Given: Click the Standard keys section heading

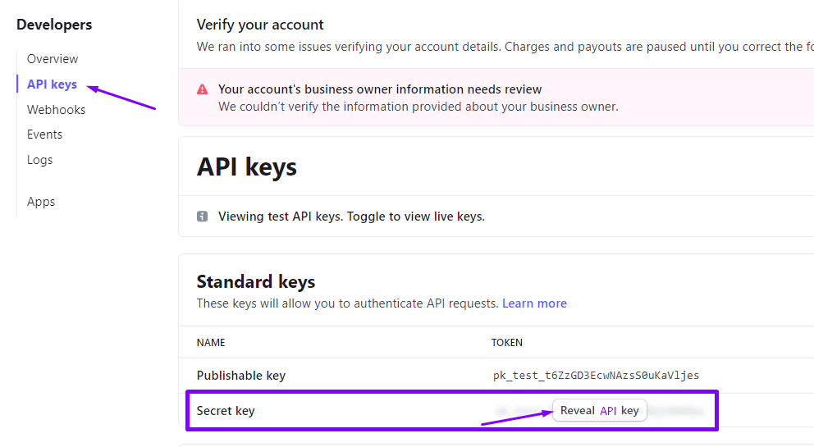Looking at the screenshot, I should [256, 281].
